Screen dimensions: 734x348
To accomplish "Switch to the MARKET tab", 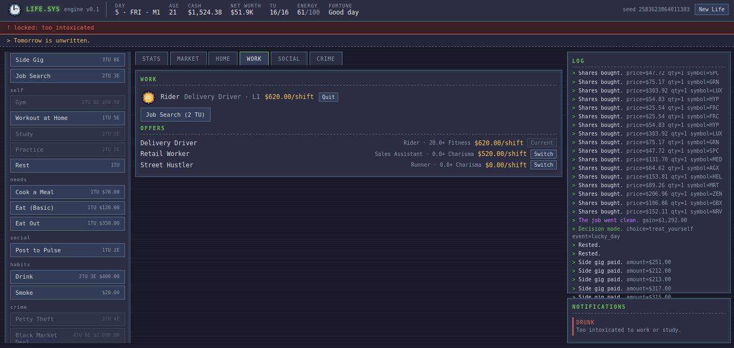I will click(x=188, y=59).
